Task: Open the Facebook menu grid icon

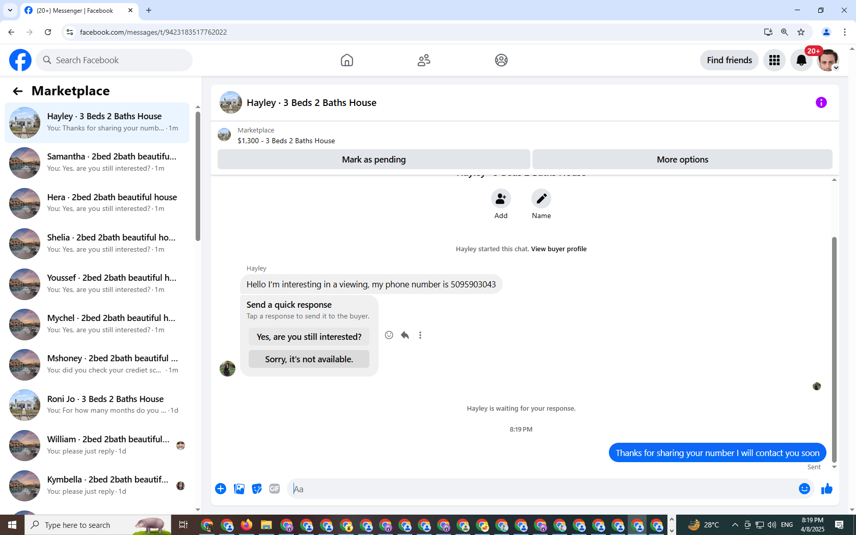Action: 774,60
